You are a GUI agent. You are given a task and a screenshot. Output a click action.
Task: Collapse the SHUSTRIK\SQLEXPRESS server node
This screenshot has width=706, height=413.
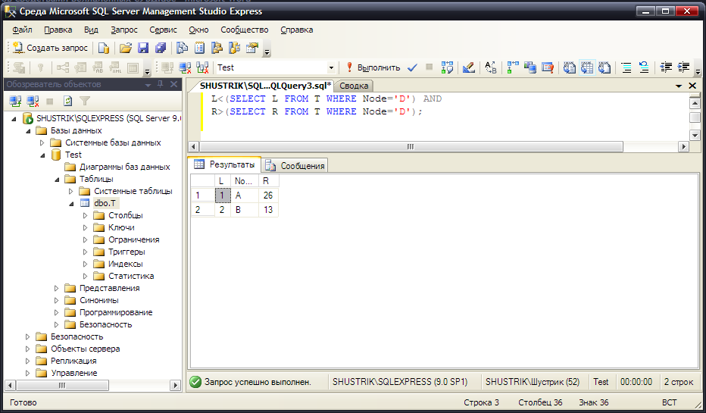click(x=14, y=118)
